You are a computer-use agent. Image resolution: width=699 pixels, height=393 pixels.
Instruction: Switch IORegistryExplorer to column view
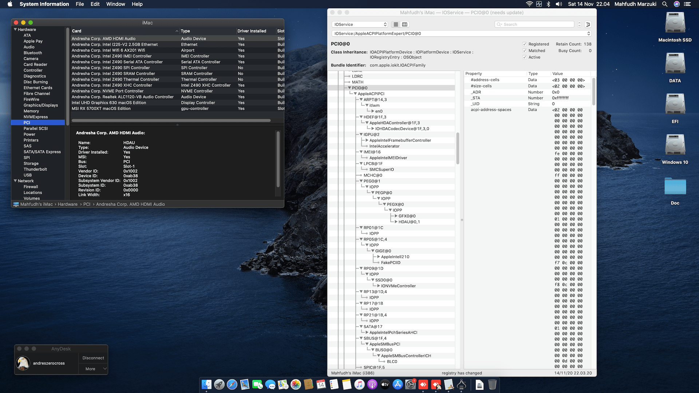[404, 24]
